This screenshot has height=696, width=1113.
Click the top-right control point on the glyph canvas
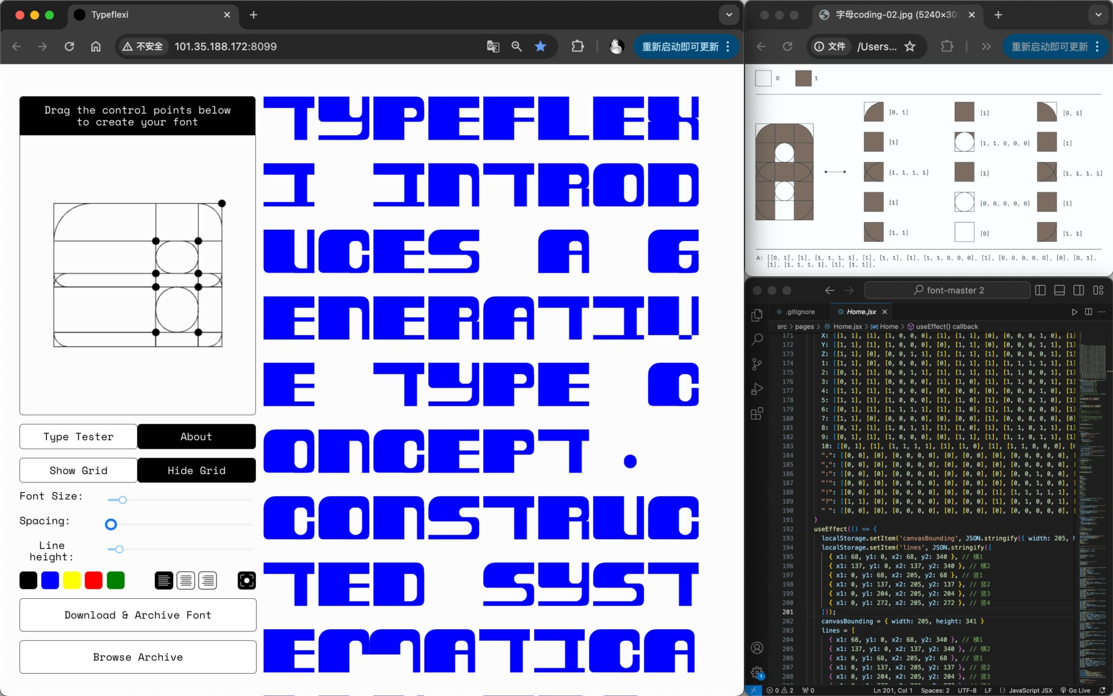pos(222,203)
